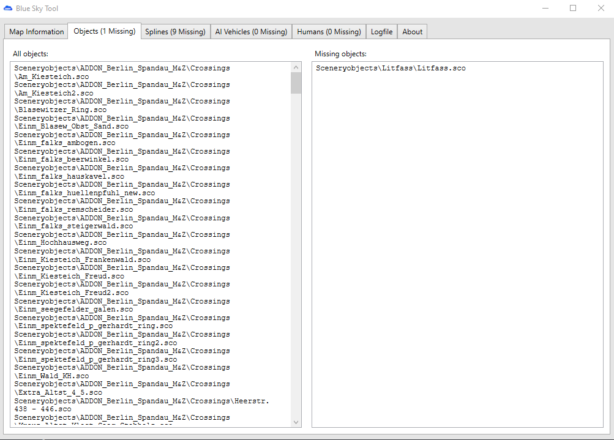Open the AI Vehicles (0 Missing) tab
Viewport: 614px width, 440px height.
click(x=251, y=32)
